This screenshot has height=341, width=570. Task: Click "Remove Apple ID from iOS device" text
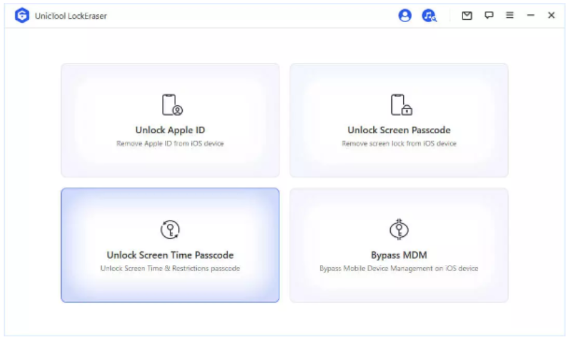pos(170,144)
